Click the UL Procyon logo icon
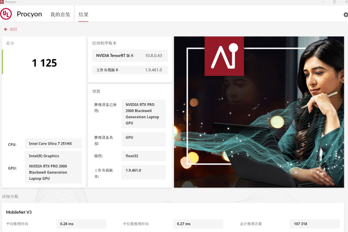348x232 pixels. coord(6,14)
